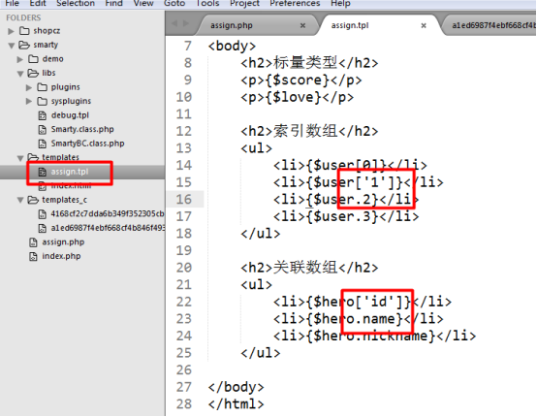Open index.php from the sidebar
Image resolution: width=537 pixels, height=417 pixels.
point(61,256)
